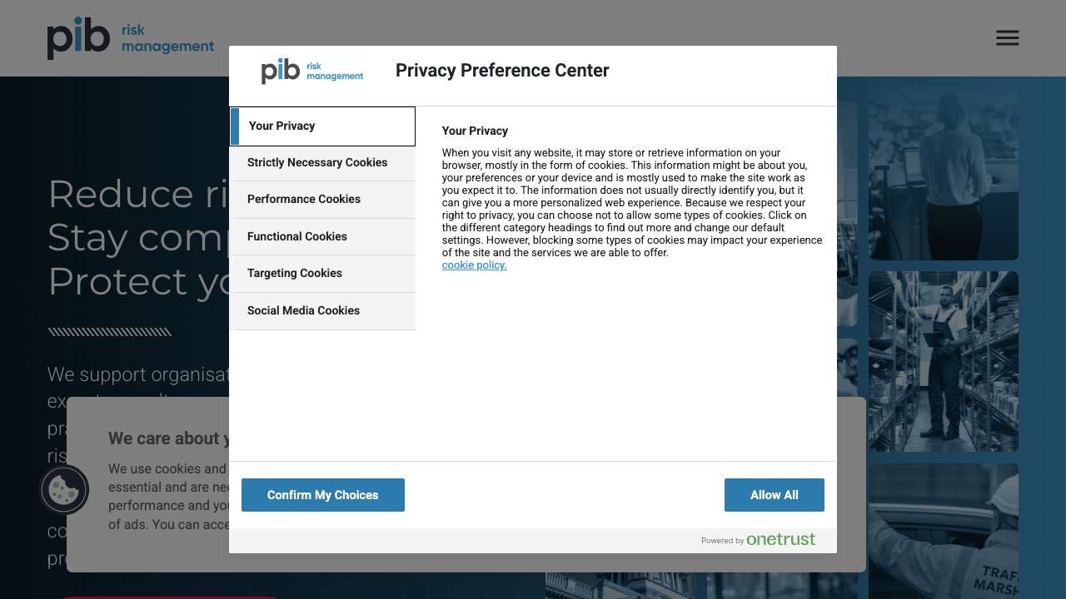
Task: Open the floating cookie preferences icon
Action: pos(64,490)
